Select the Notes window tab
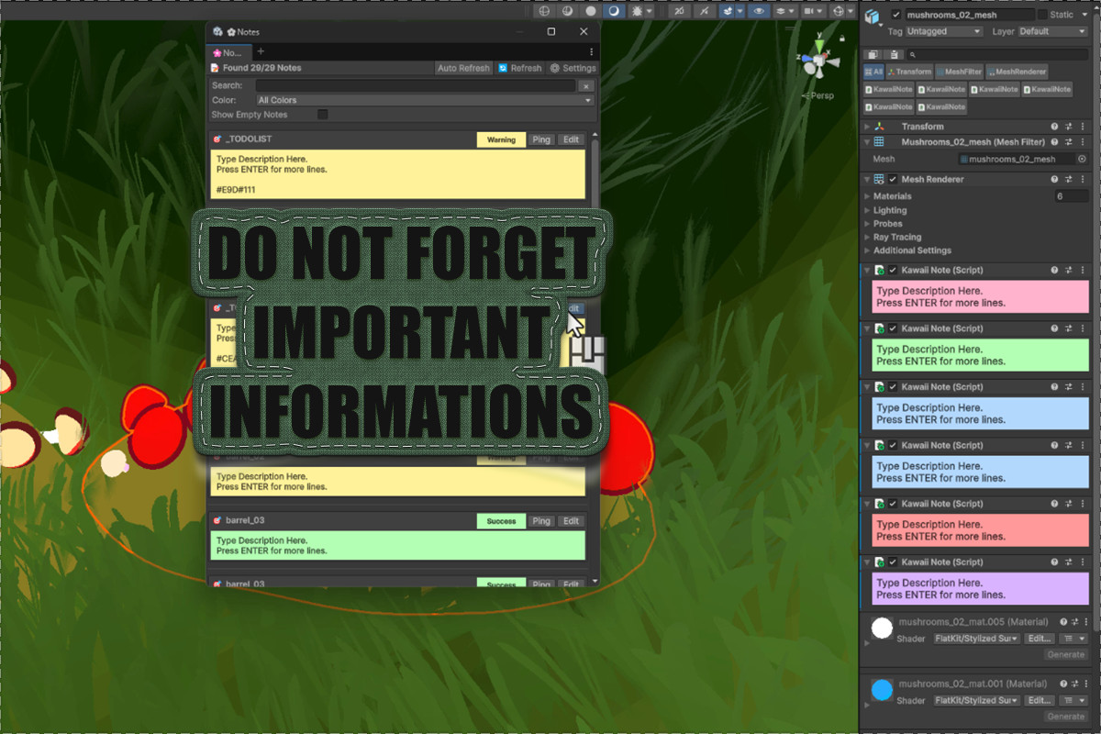This screenshot has height=734, width=1101. [228, 52]
